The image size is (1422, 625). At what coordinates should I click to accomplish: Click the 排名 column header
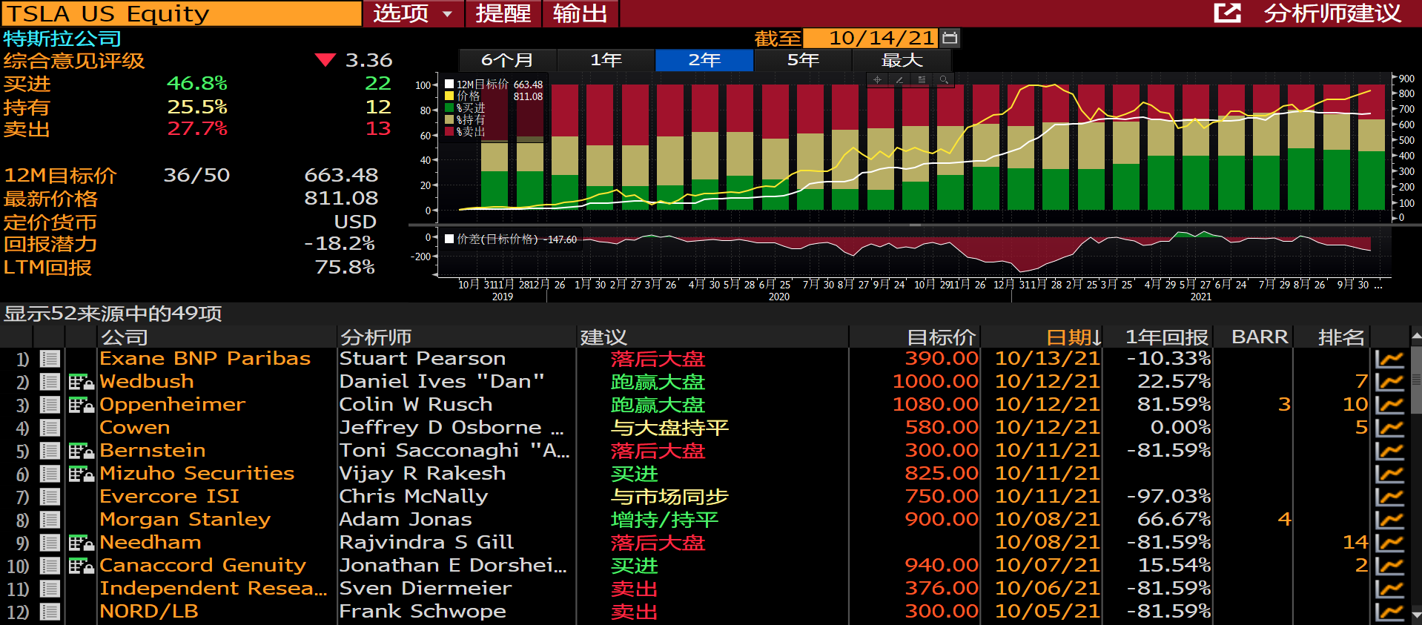tap(1341, 337)
